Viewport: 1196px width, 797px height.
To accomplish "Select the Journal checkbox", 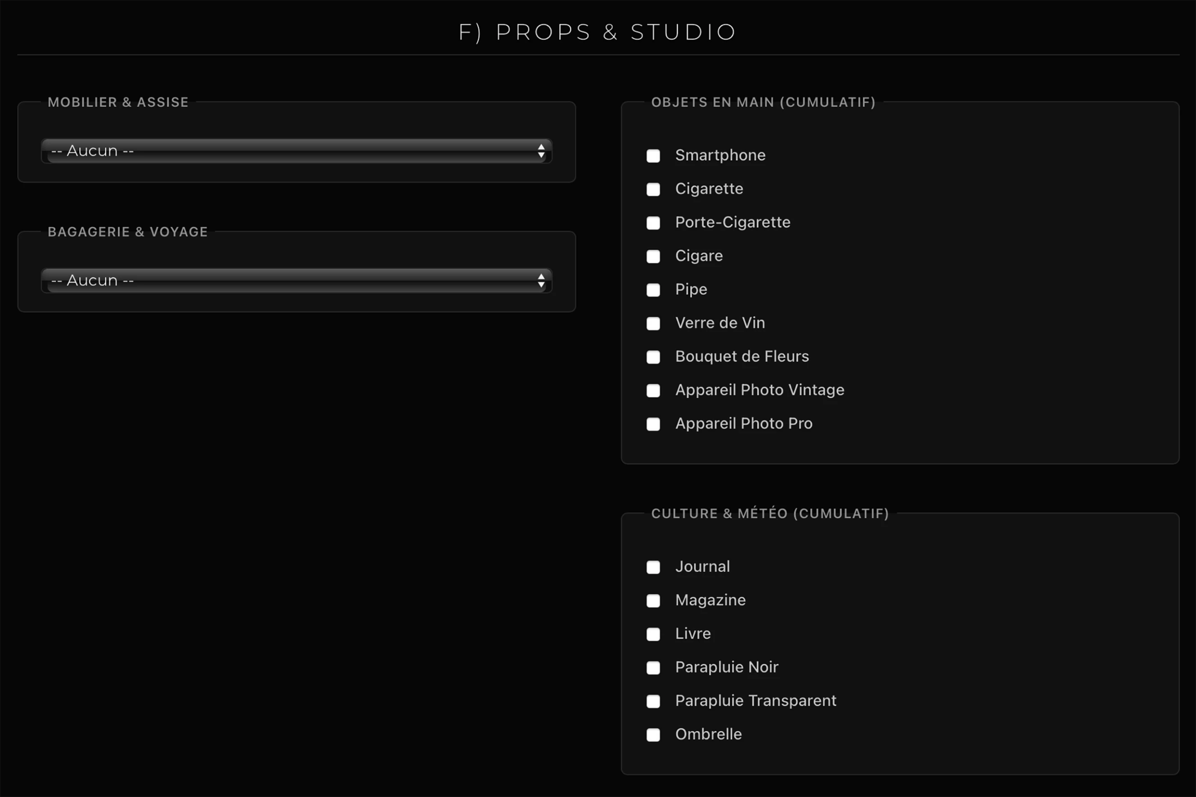I will point(653,567).
